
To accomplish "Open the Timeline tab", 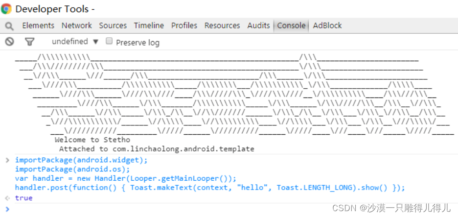I will point(149,26).
